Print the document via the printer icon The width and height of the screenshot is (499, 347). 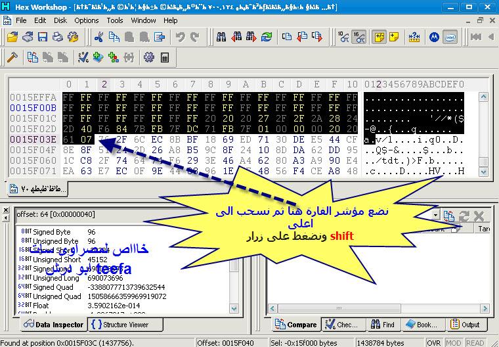point(57,37)
